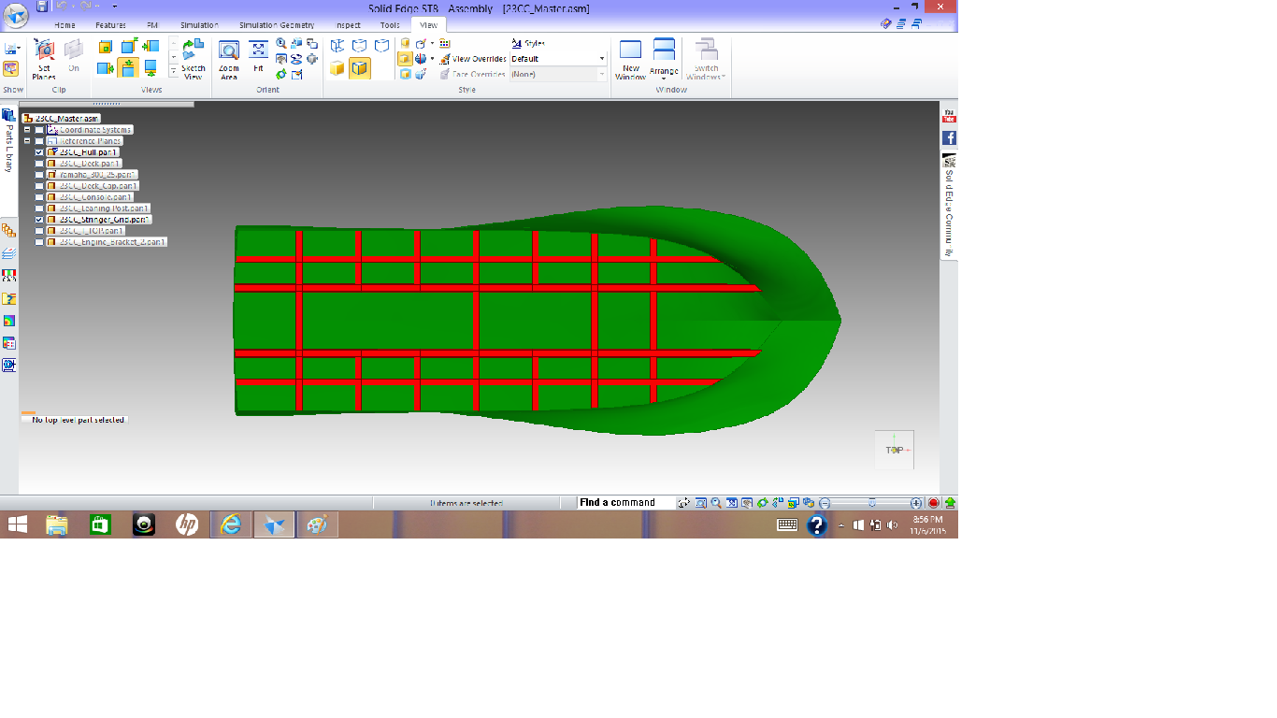Switch to the Features ribbon tab
Viewport: 1277px width, 718px height.
point(110,25)
